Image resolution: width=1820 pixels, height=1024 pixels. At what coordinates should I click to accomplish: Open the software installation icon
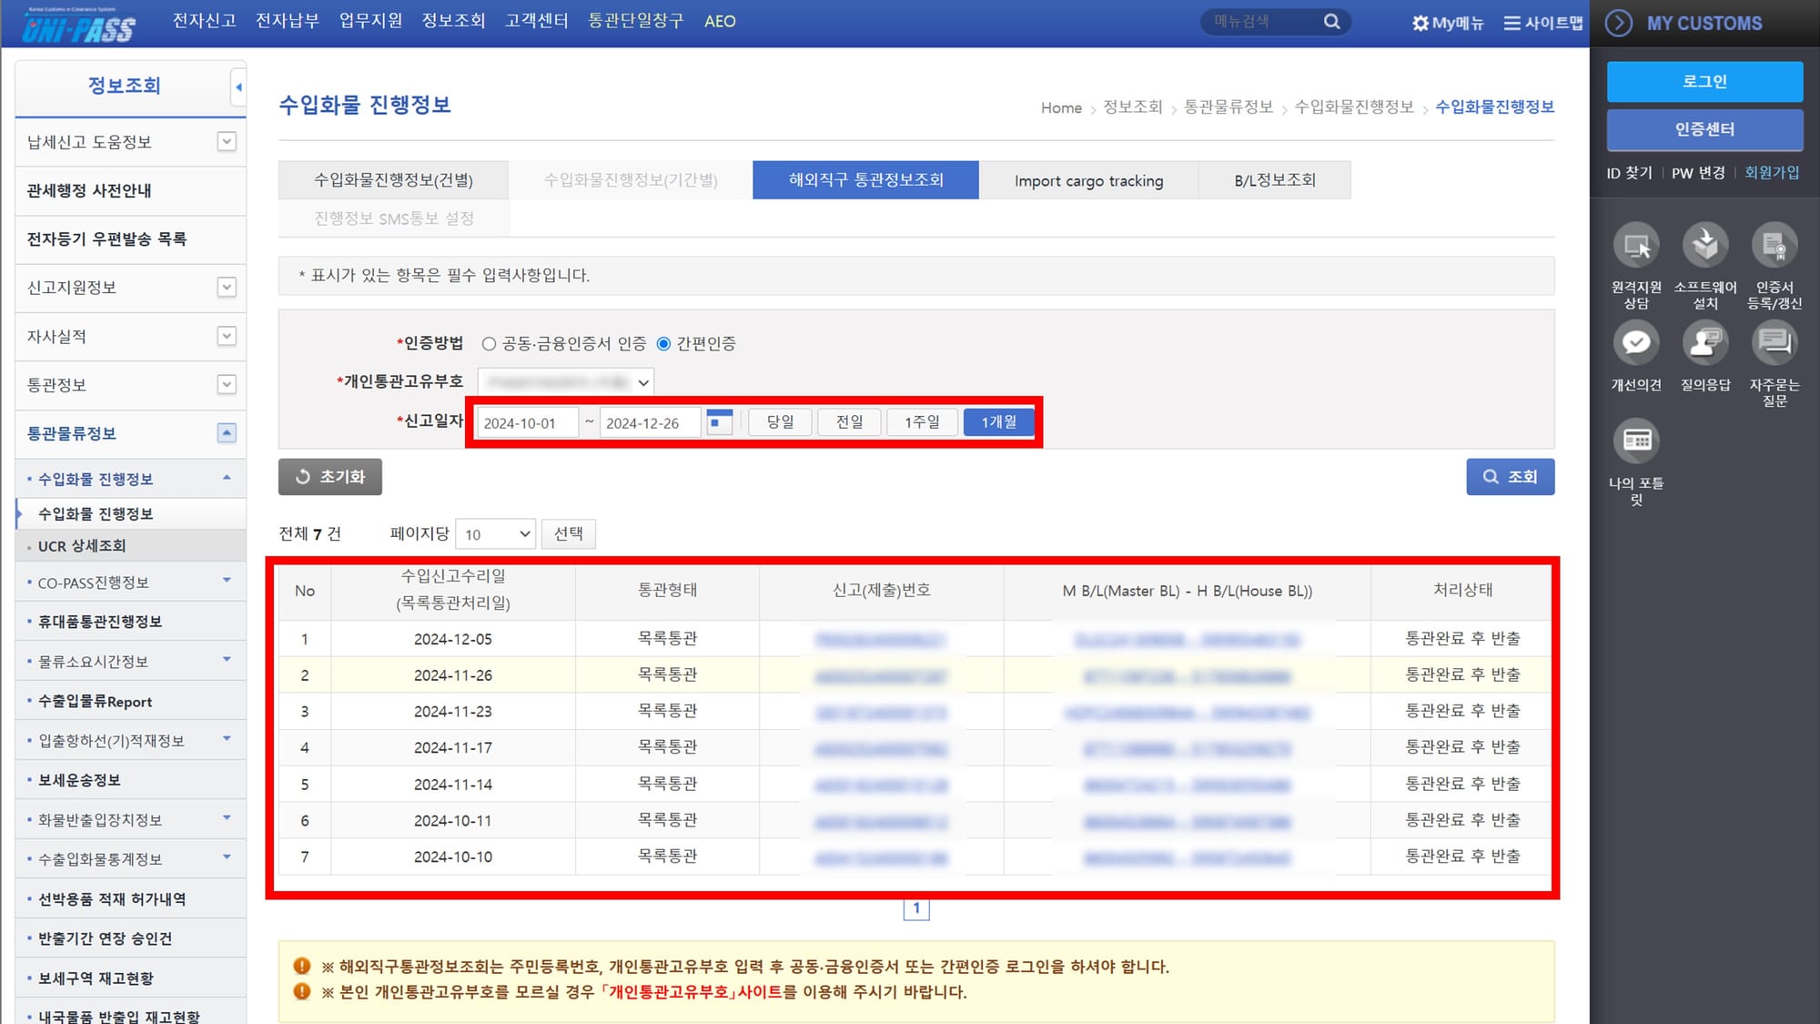coord(1705,246)
